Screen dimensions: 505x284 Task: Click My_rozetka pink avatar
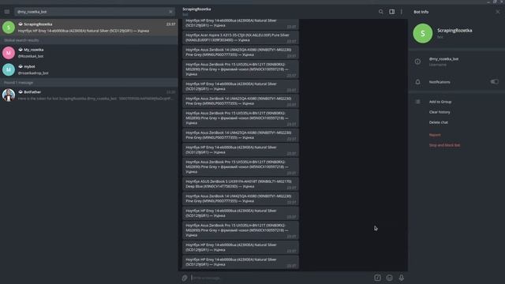(x=9, y=53)
